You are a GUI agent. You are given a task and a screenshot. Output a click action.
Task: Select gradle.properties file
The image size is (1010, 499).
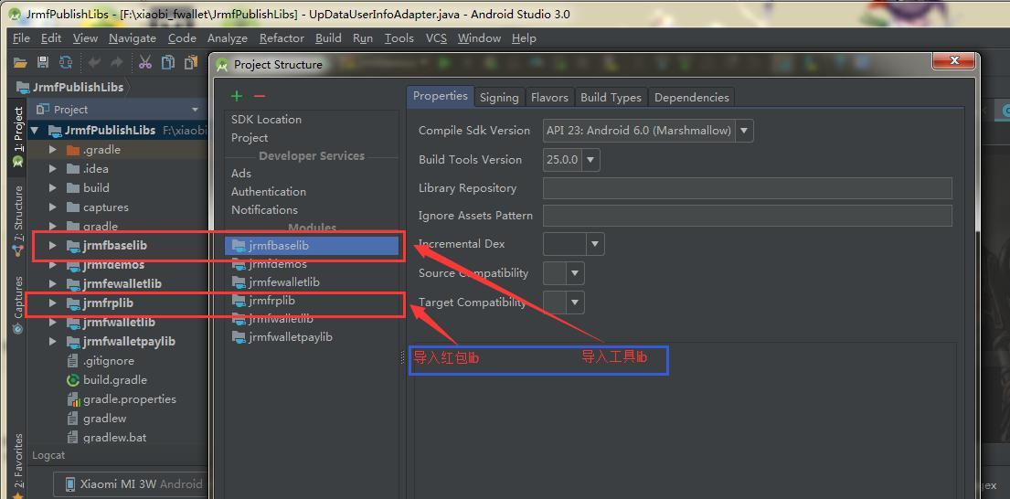tap(129, 399)
